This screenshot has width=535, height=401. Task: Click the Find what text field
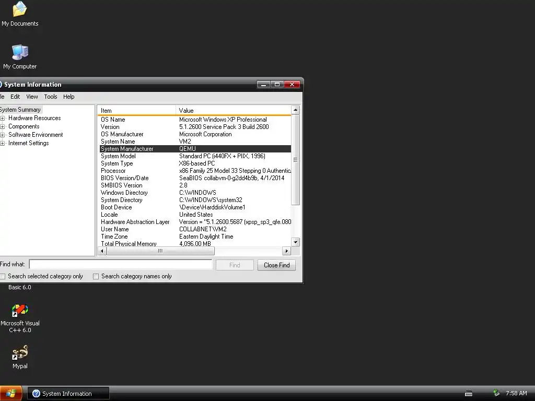[x=121, y=264]
